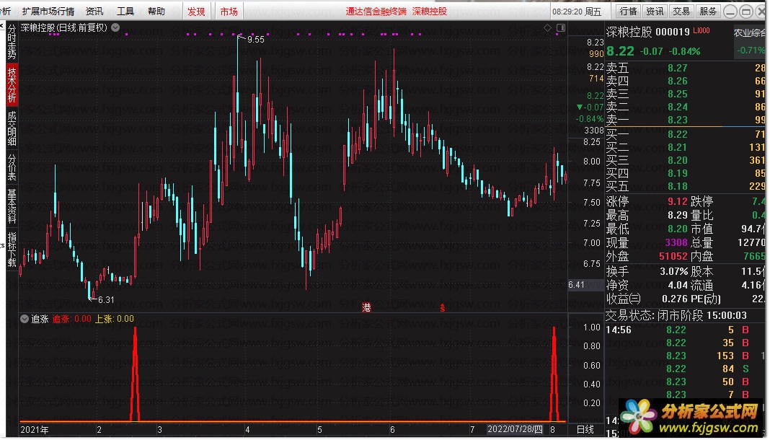Expand the 追涨 indicator dropdown arrow
This screenshot has height=440, width=770.
click(x=25, y=319)
